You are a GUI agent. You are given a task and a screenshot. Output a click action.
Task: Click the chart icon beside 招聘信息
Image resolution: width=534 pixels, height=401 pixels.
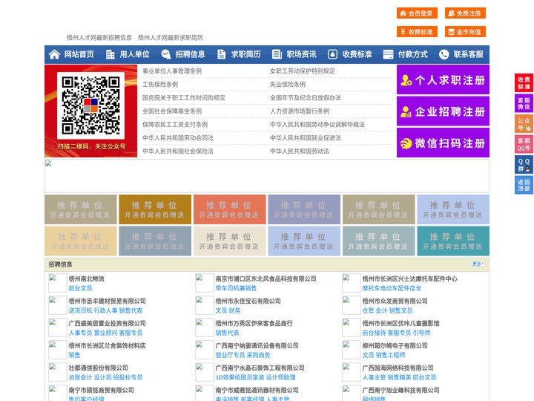coord(166,54)
